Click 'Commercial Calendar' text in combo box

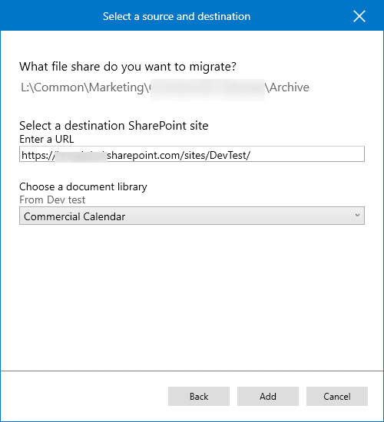(74, 216)
